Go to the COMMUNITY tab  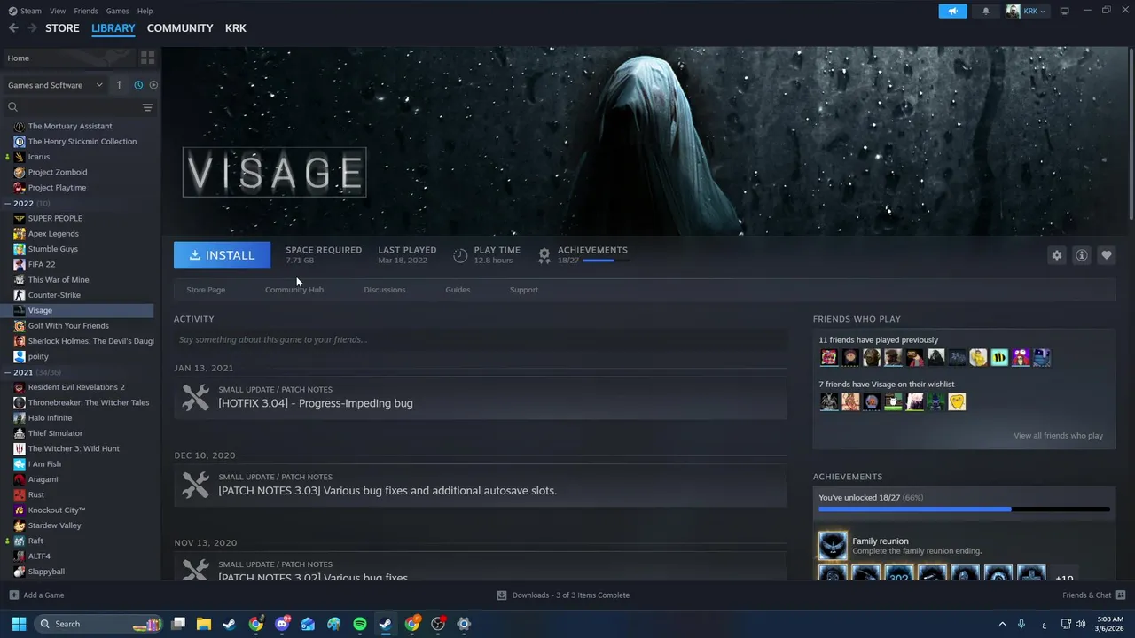pyautogui.click(x=180, y=28)
